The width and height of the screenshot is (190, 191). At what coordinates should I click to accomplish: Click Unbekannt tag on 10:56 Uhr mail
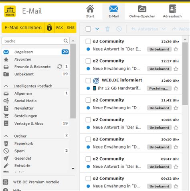click(x=159, y=128)
